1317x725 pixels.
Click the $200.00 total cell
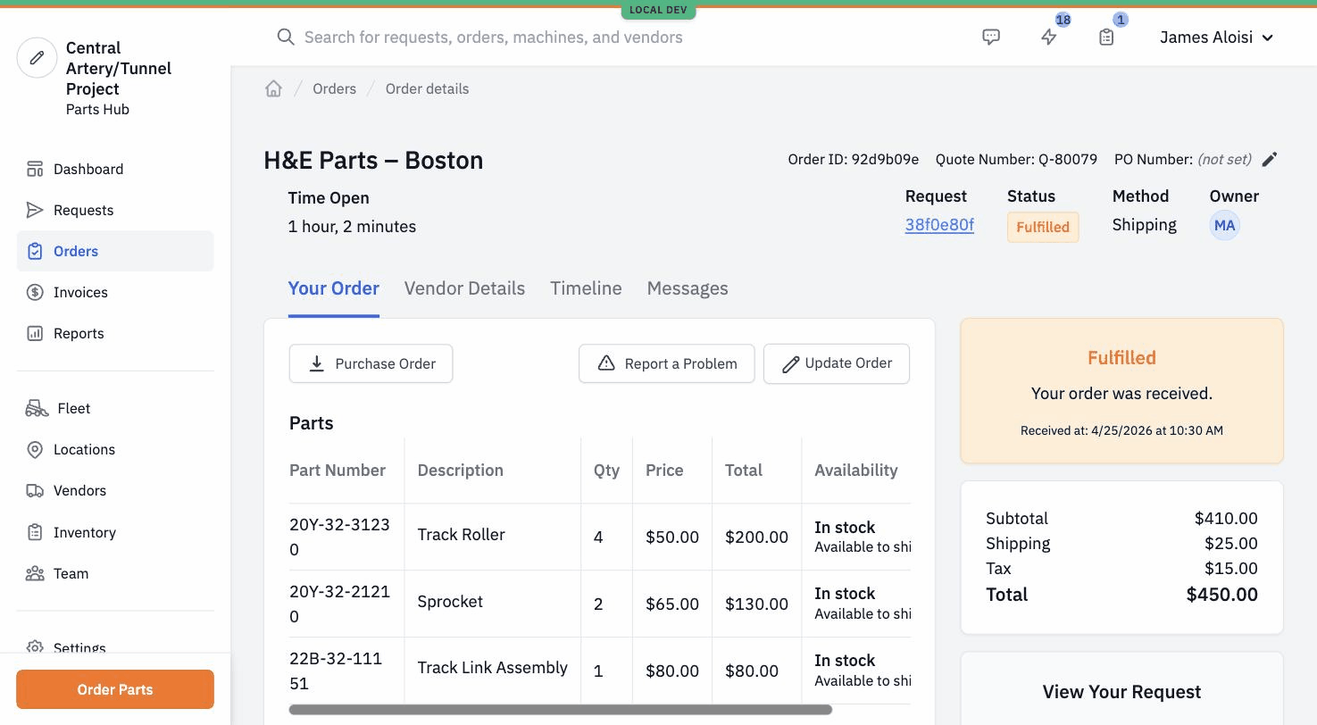coord(756,537)
